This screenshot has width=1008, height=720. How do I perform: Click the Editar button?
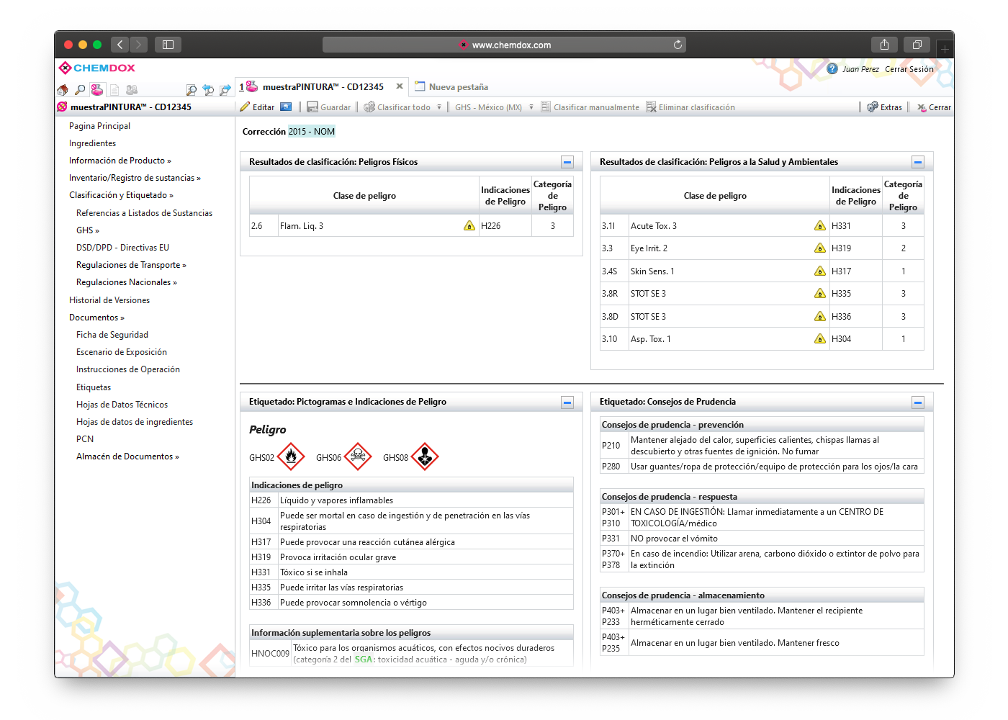tap(257, 107)
